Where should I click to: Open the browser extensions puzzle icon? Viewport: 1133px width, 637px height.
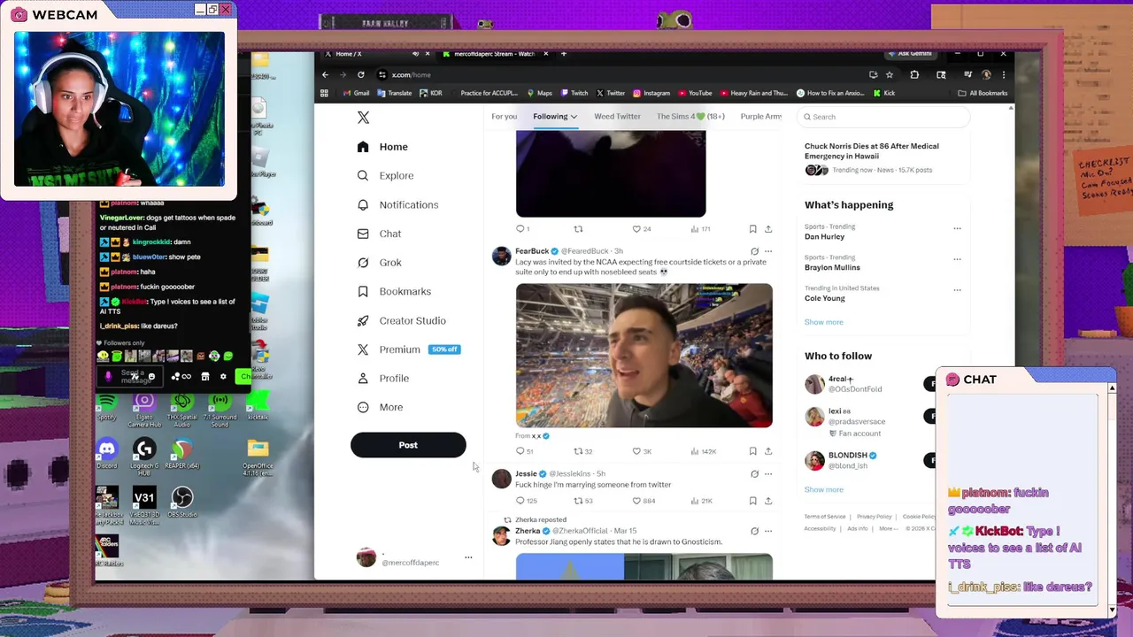tap(914, 74)
